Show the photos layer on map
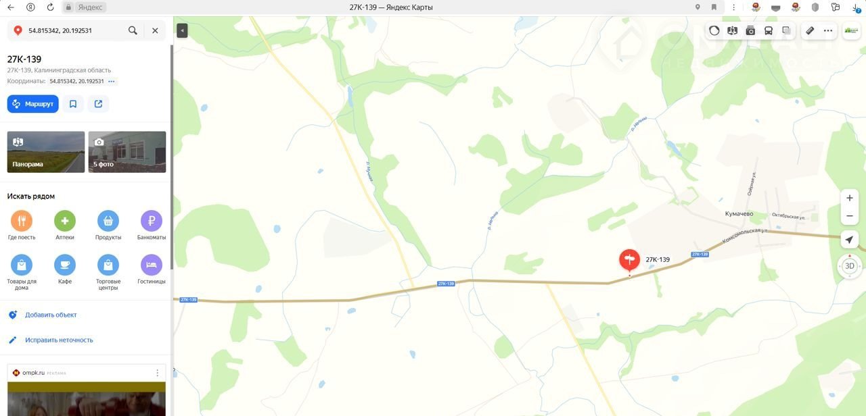 coord(750,30)
